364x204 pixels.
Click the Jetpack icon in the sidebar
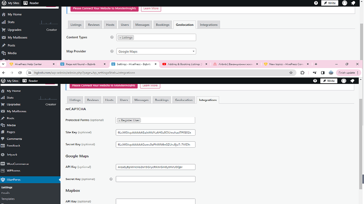(3, 154)
